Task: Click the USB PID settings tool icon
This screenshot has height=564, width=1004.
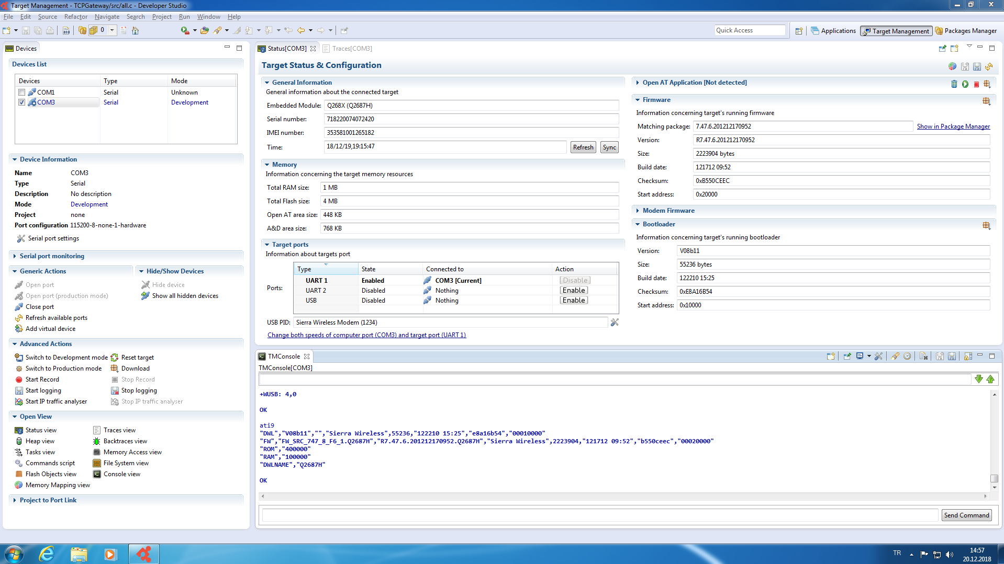Action: click(615, 323)
